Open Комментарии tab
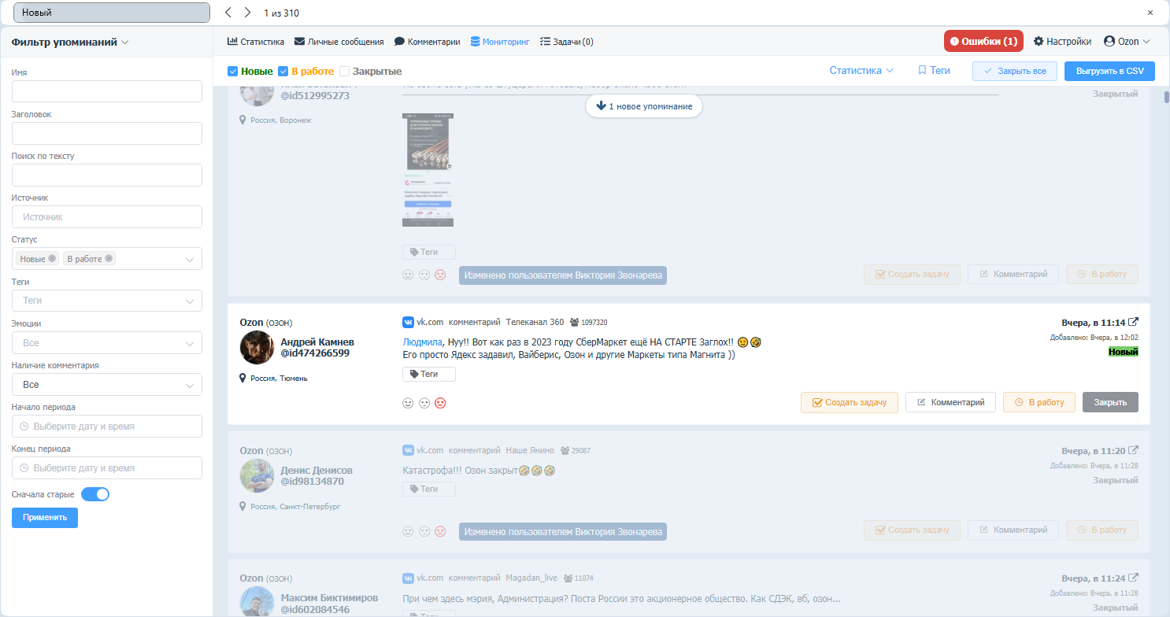The width and height of the screenshot is (1170, 617). pos(428,42)
